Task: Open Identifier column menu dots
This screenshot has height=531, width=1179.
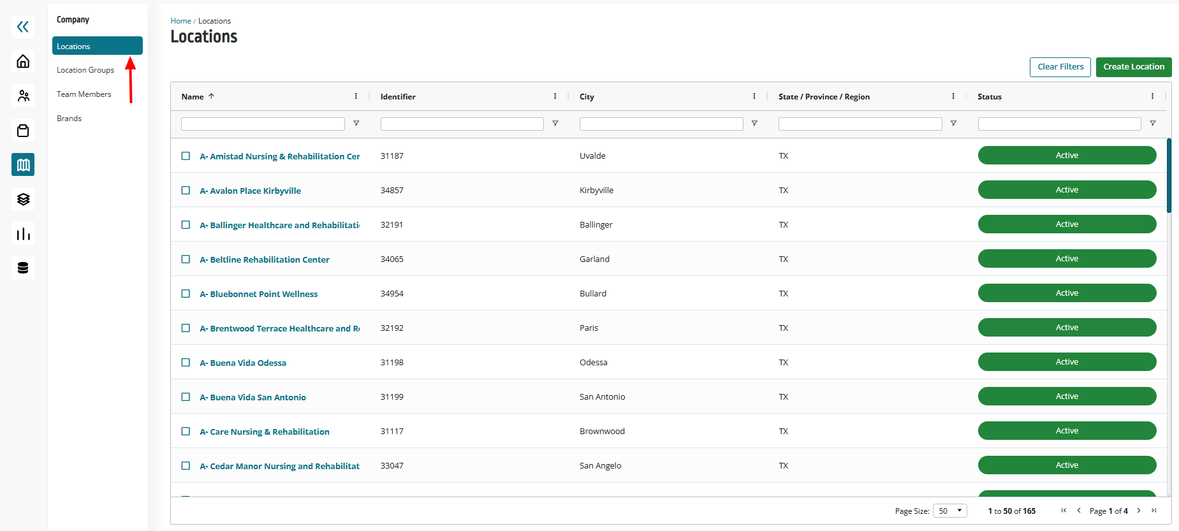Action: (555, 96)
